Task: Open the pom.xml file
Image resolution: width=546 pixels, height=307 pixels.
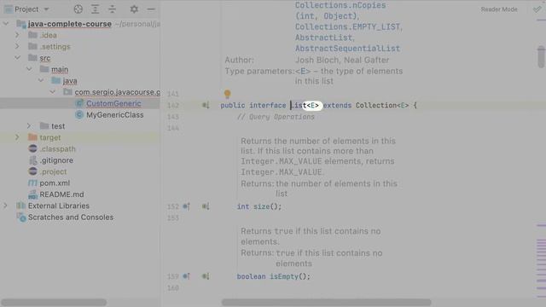Action: click(x=55, y=183)
